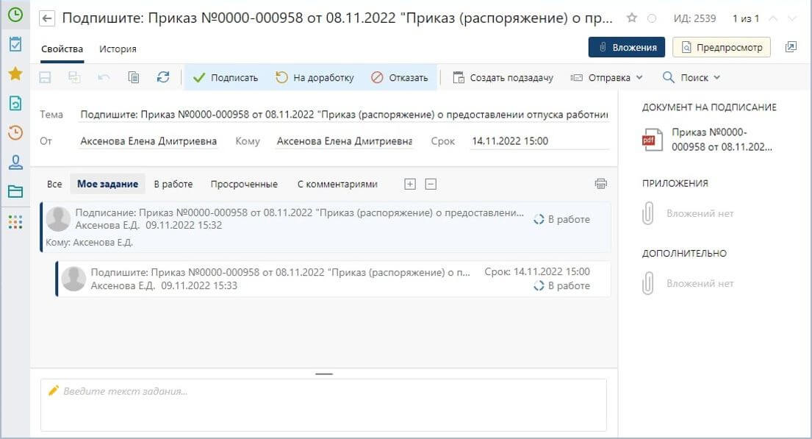
Task: Open the user profile icon in sidebar
Action: (x=15, y=163)
